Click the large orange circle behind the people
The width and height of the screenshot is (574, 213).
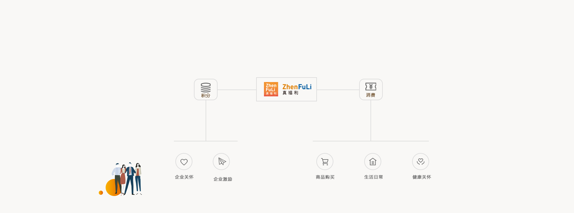pos(111,188)
